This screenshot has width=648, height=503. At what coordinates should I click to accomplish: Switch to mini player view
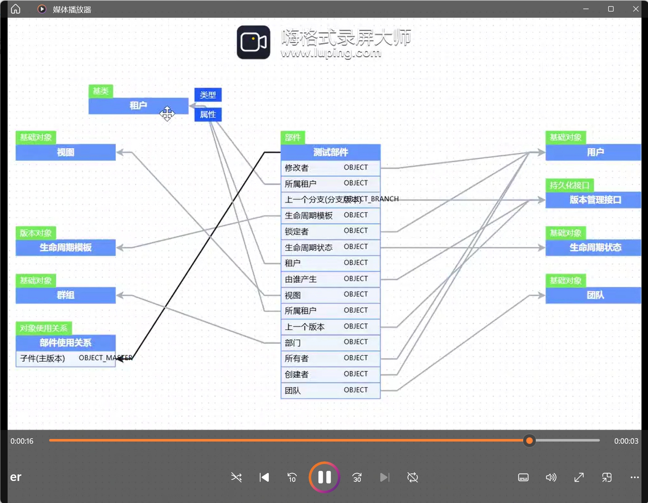click(607, 477)
